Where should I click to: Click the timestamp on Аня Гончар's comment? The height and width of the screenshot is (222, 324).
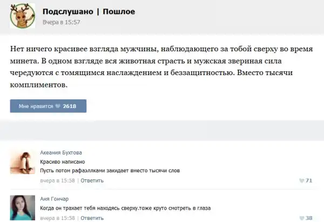[57, 218]
